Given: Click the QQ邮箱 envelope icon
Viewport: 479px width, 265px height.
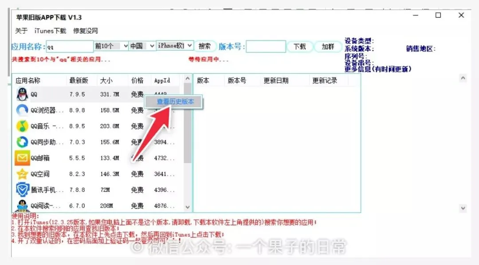Looking at the screenshot, I should 22,158.
